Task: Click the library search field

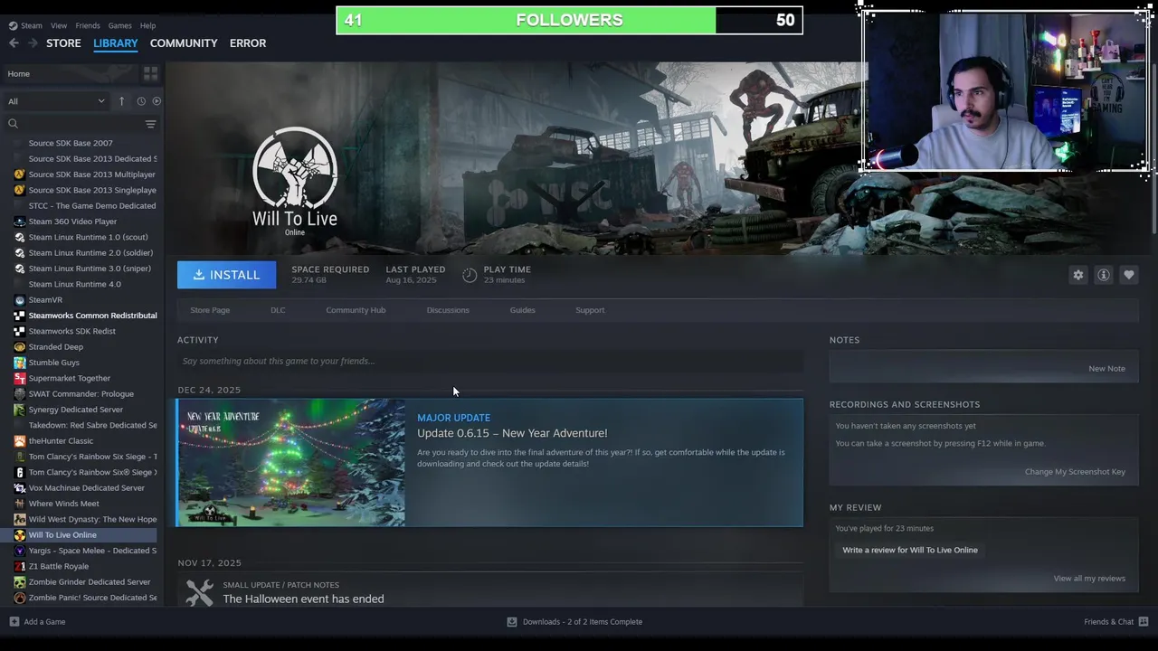Action: pos(81,124)
